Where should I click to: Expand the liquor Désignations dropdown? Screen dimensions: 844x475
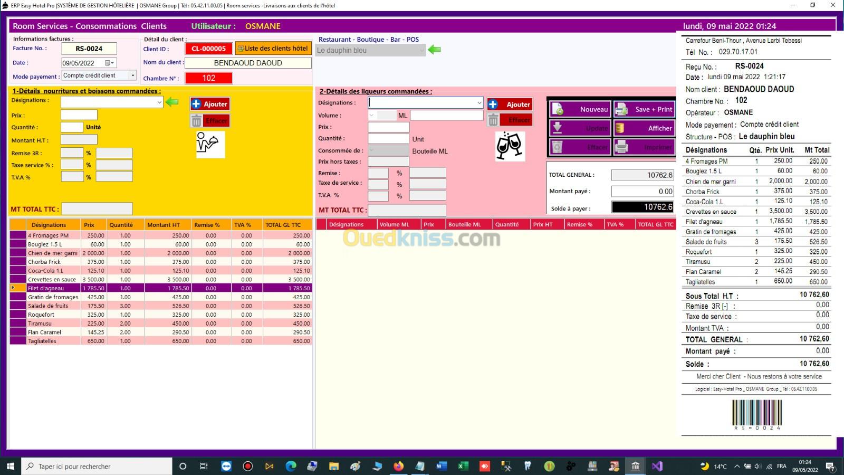[479, 102]
